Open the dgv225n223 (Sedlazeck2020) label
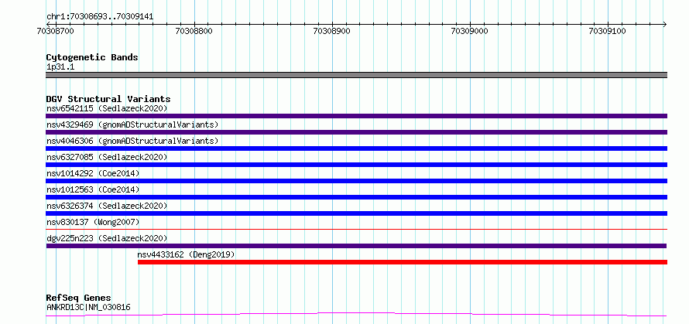The image size is (689, 324). [107, 238]
